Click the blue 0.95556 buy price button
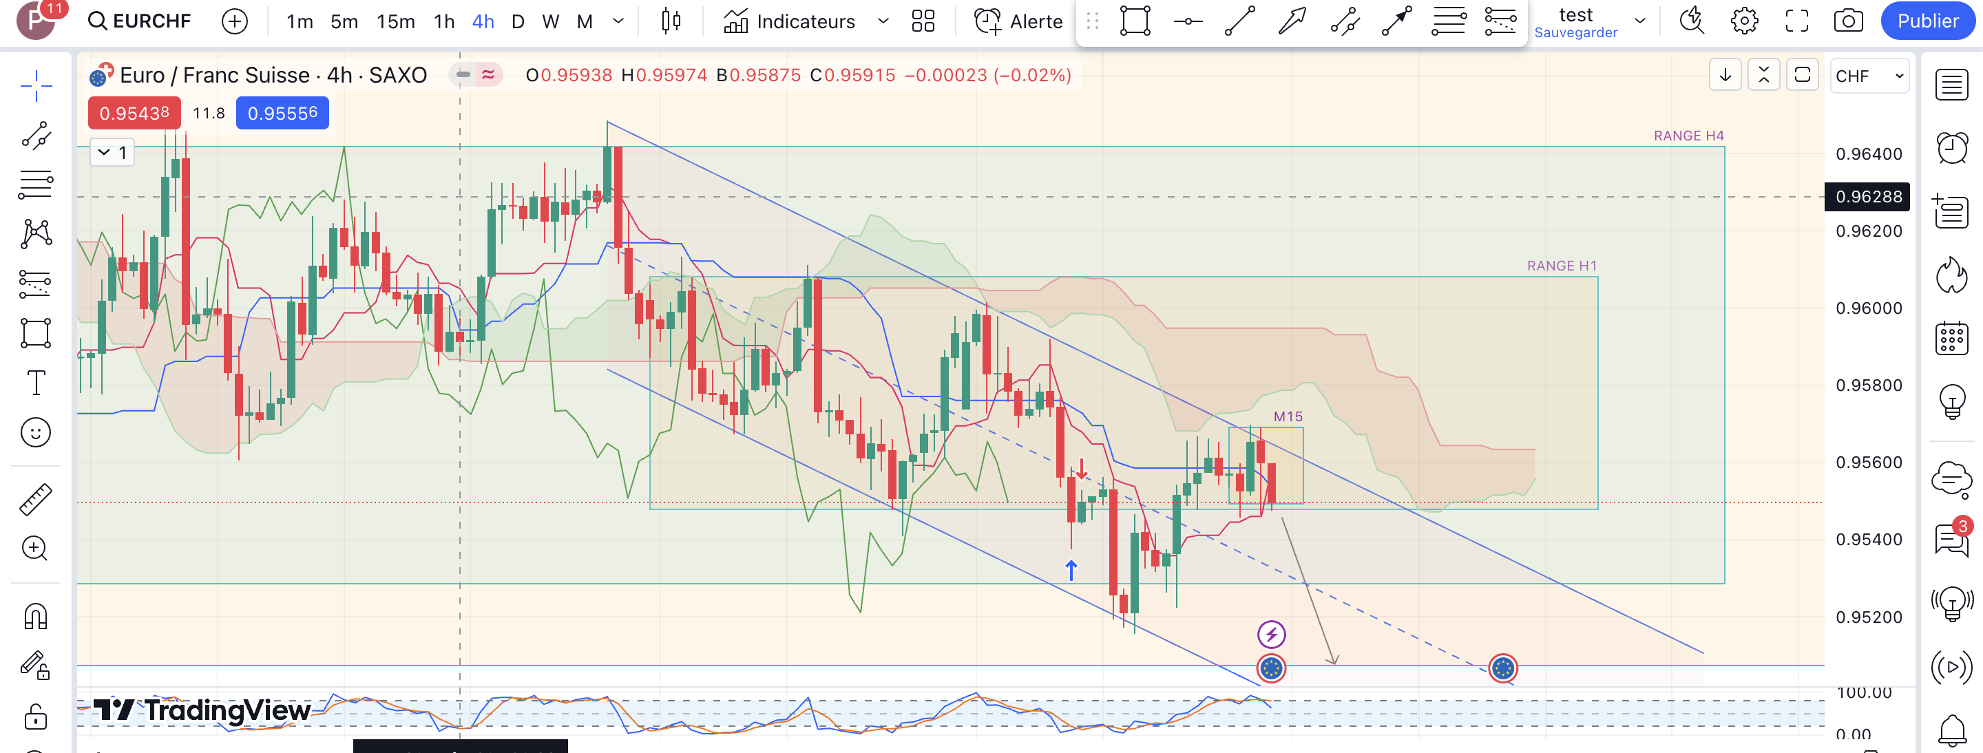 point(282,113)
